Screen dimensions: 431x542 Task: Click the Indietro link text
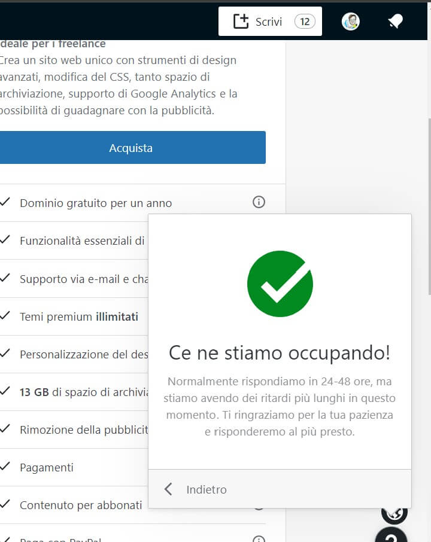click(x=207, y=489)
